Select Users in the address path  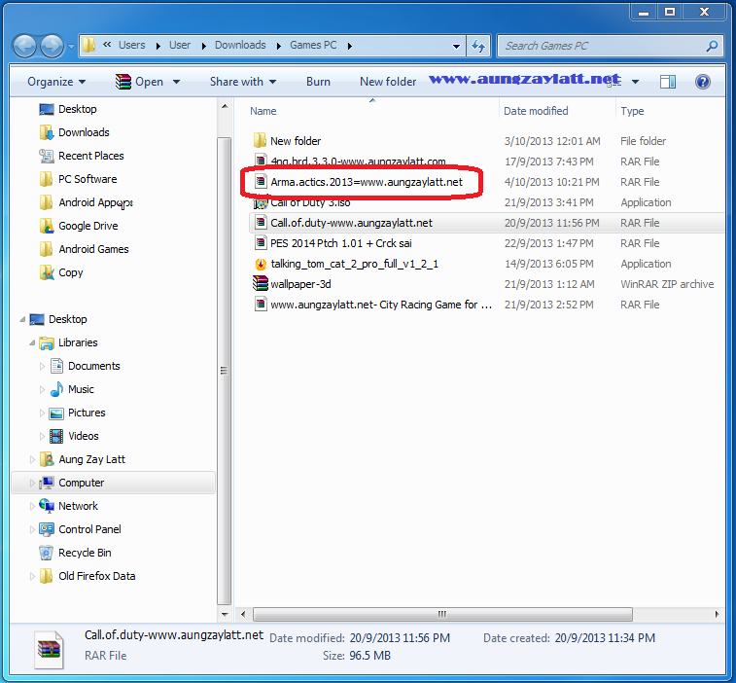(x=132, y=45)
